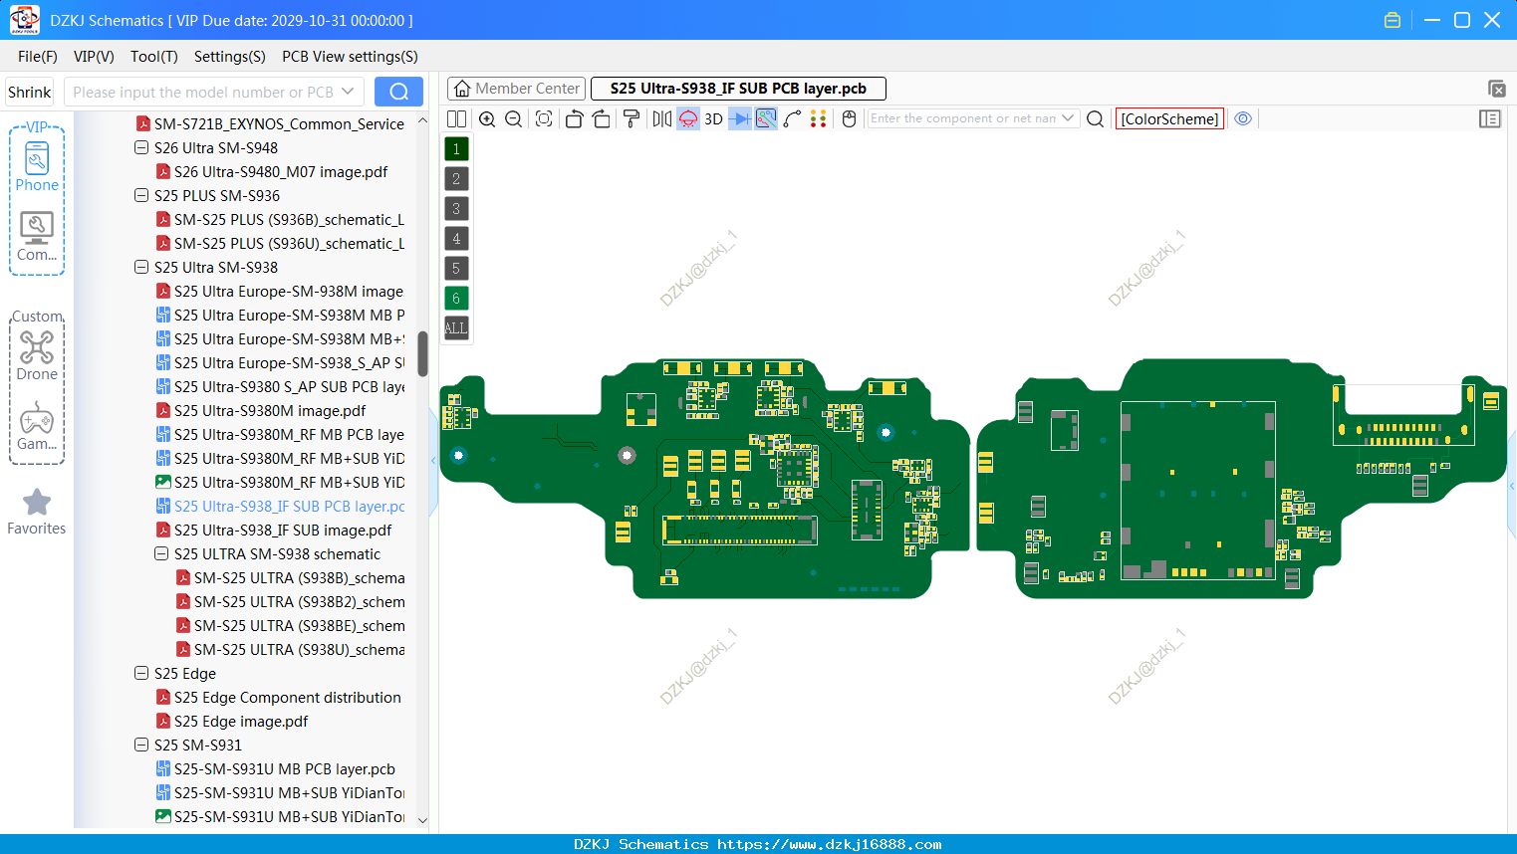Collapse the S25 PLUS SM-S936 folder
Image resolution: width=1517 pixels, height=854 pixels.
(141, 195)
